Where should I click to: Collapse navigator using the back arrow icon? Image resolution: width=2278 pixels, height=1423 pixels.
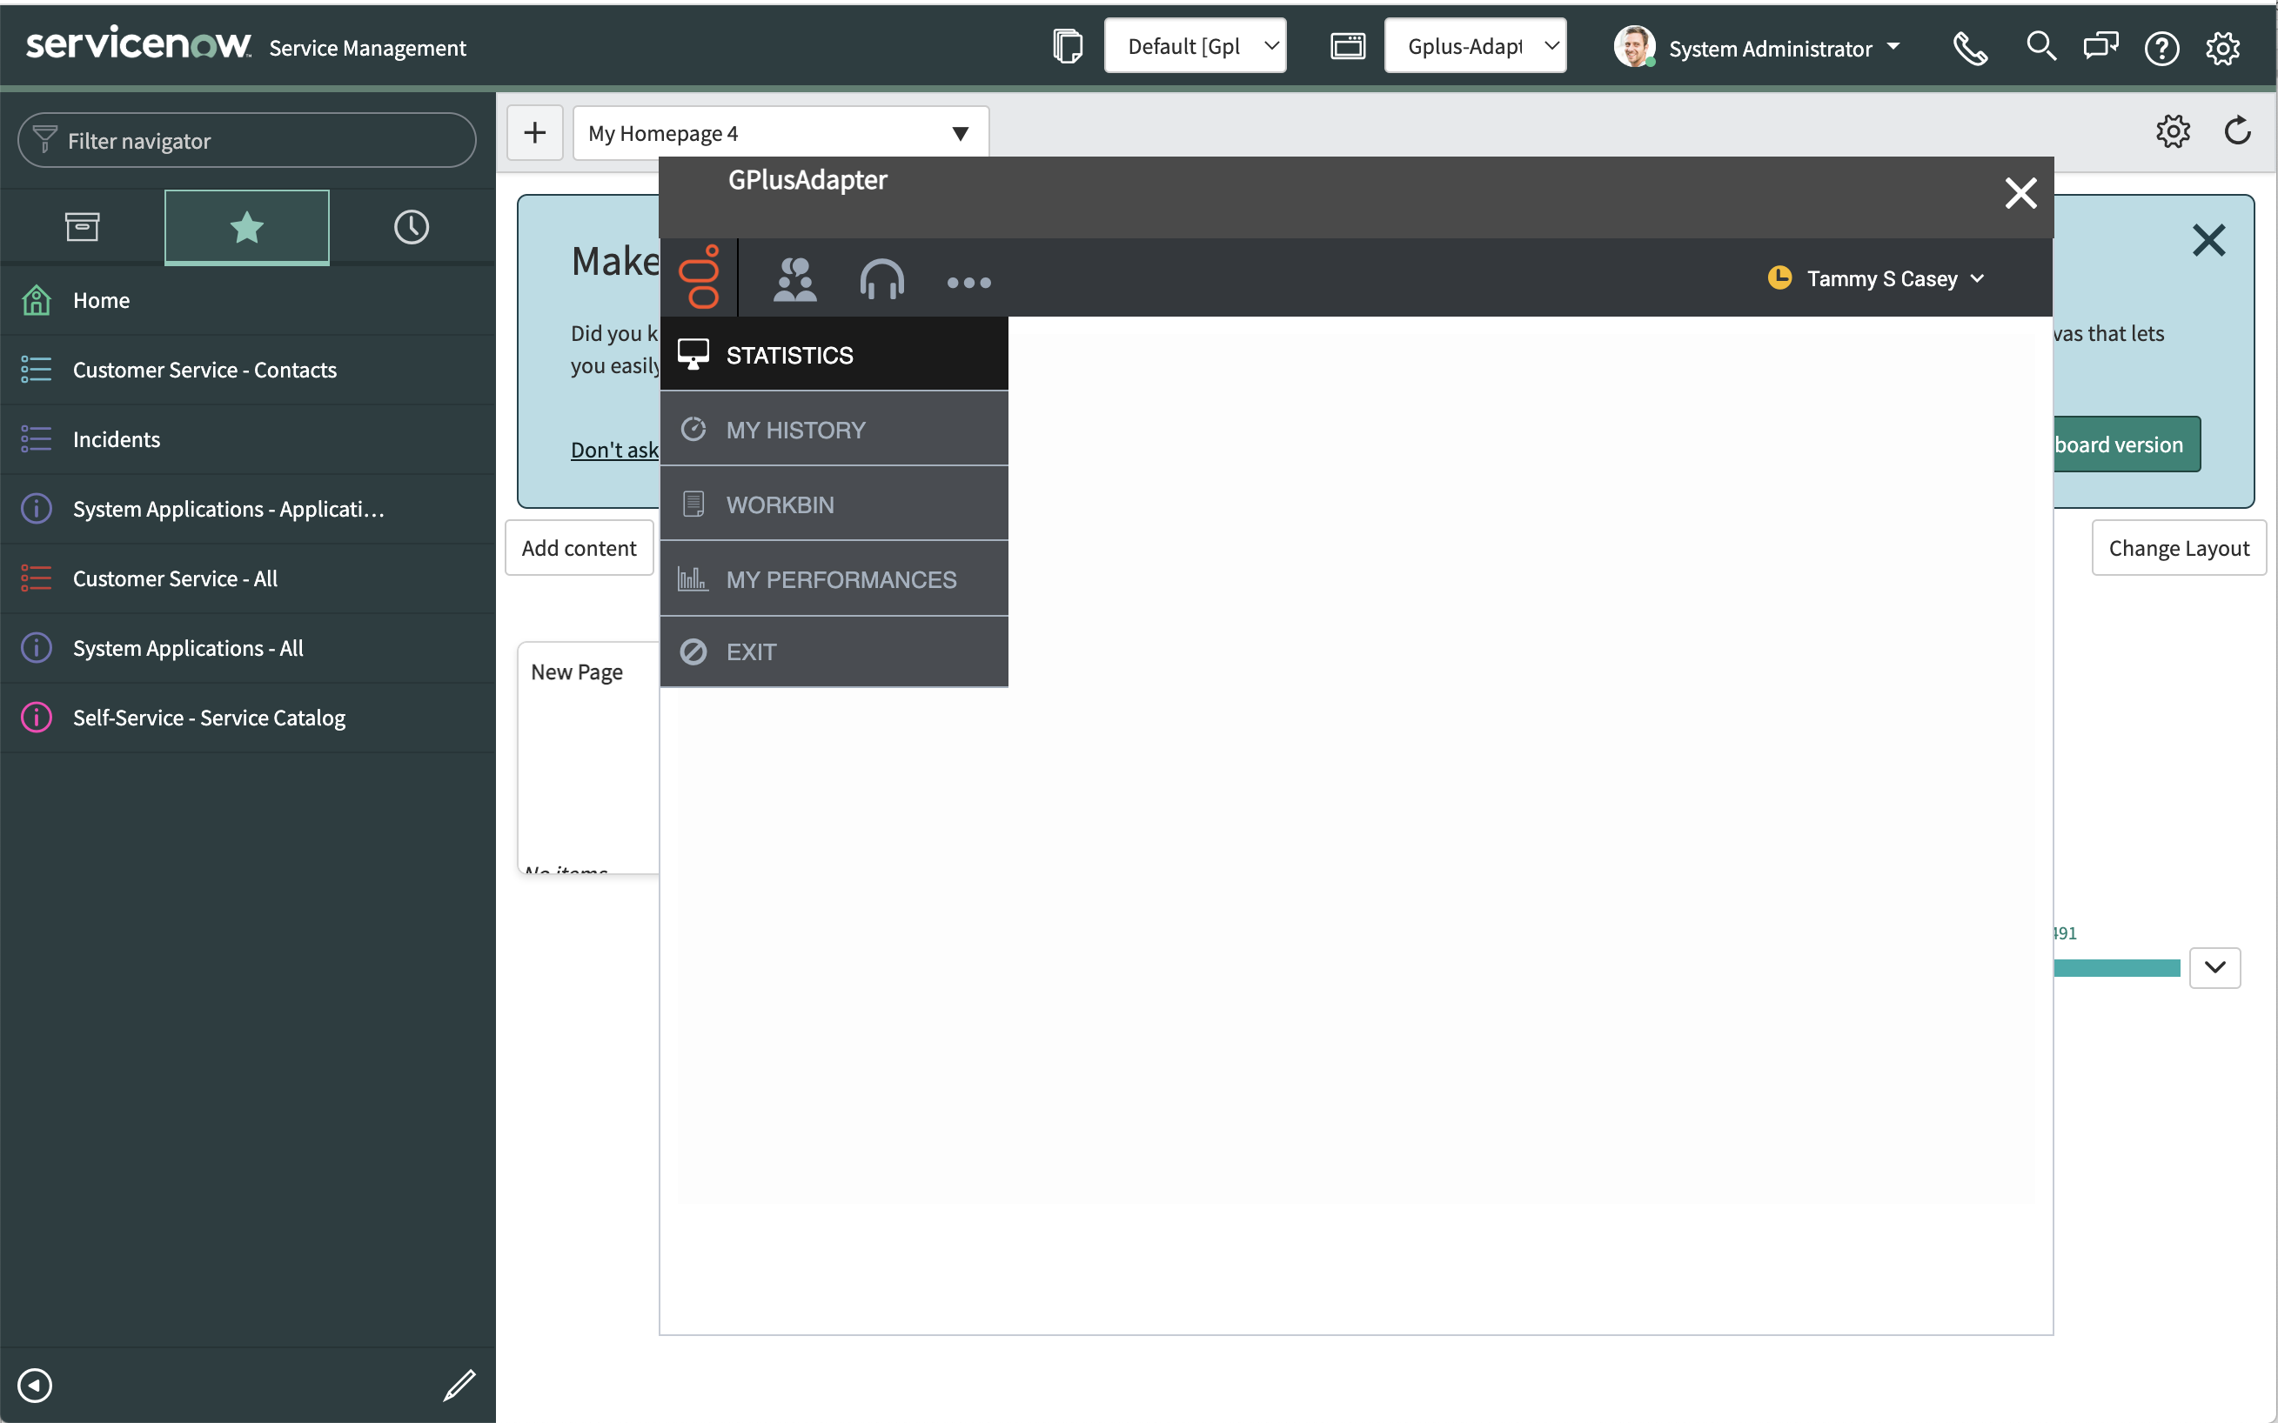[35, 1385]
